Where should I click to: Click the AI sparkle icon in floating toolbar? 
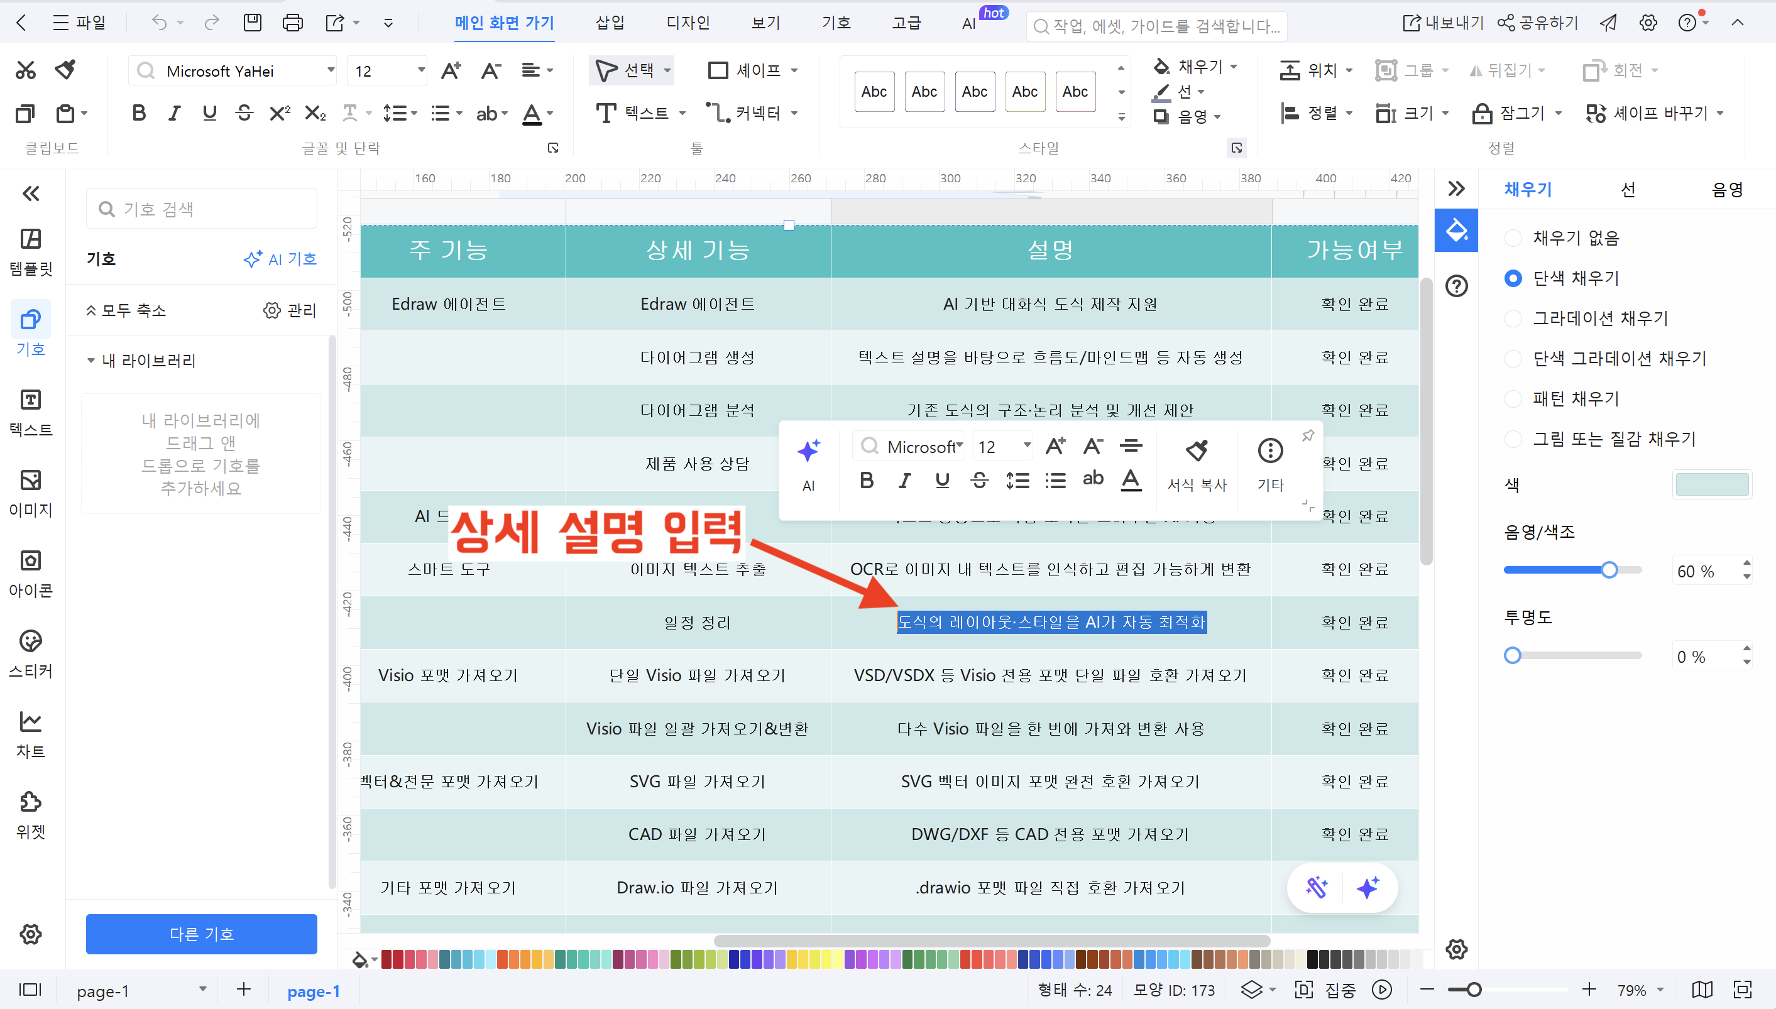coord(808,452)
